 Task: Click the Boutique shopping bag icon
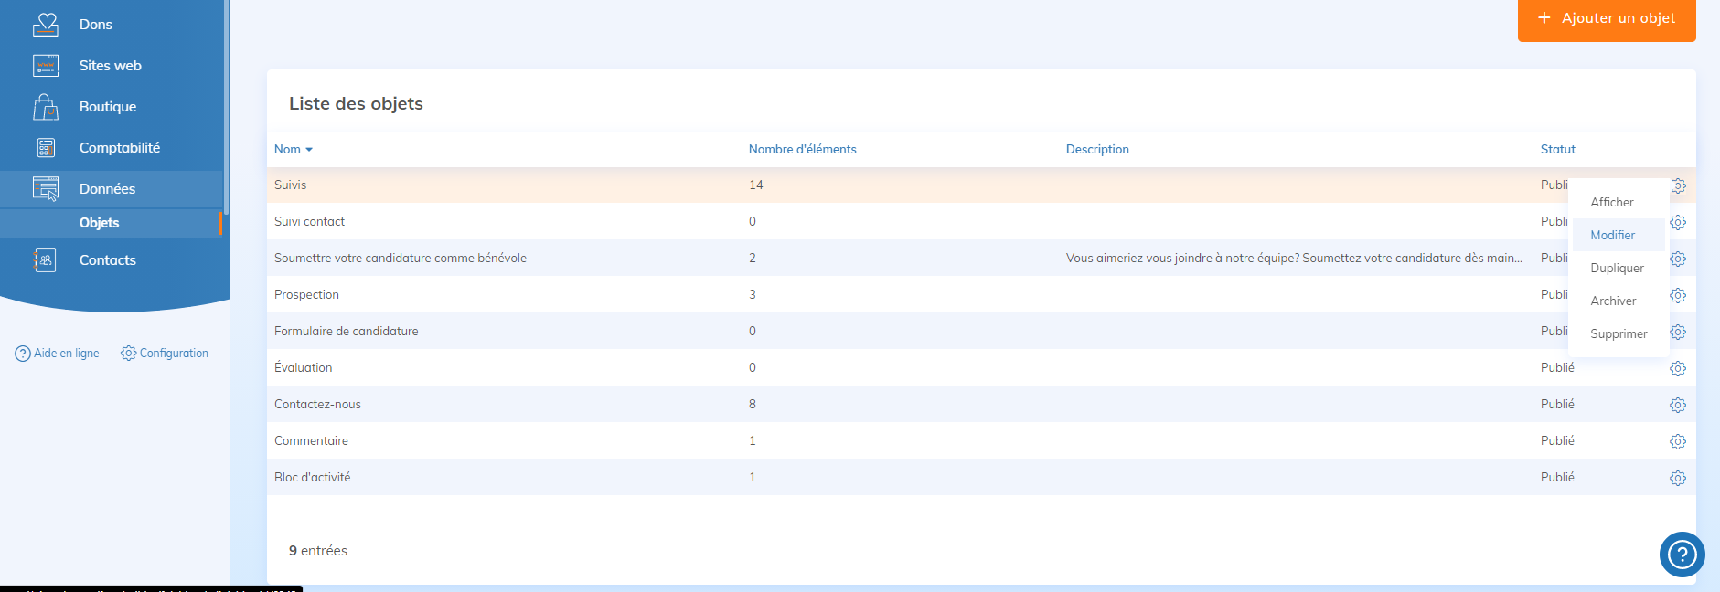click(x=45, y=107)
